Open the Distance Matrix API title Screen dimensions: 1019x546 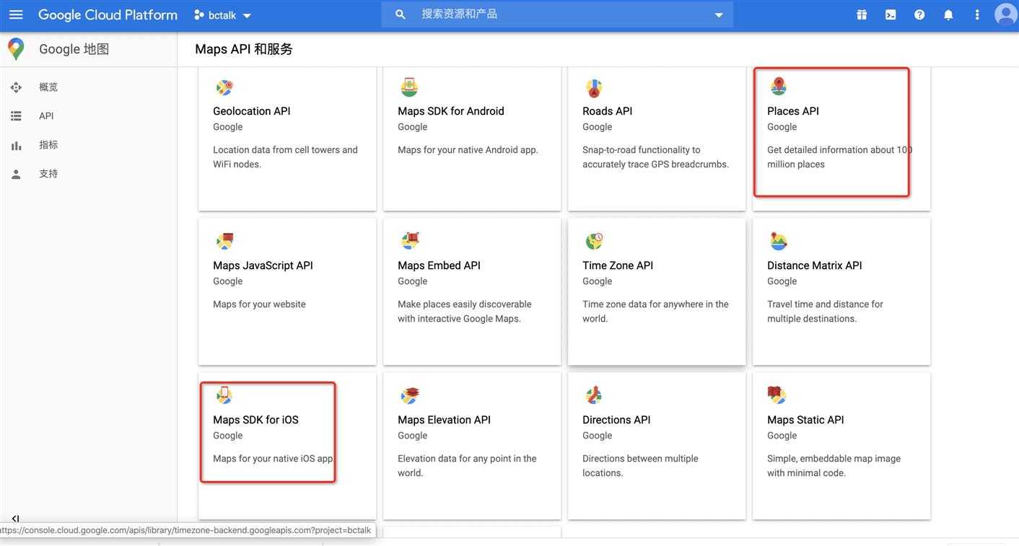(815, 265)
